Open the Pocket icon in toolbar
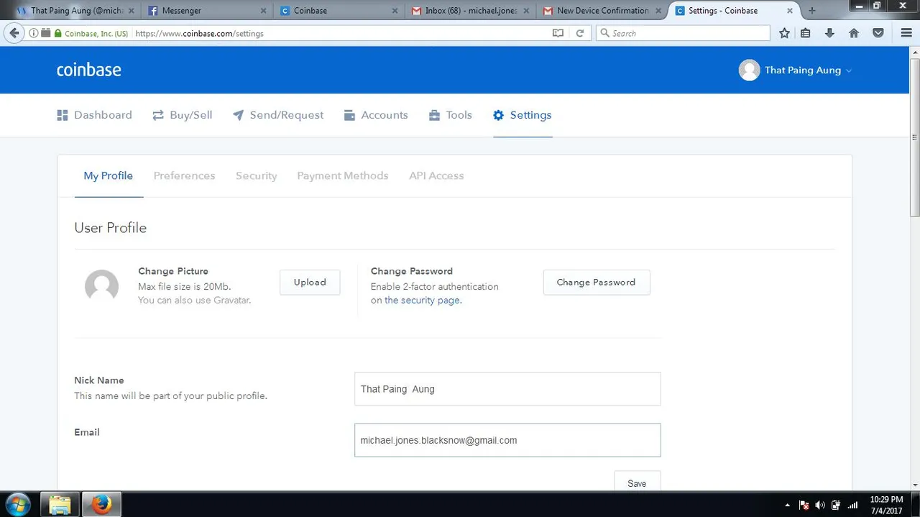The height and width of the screenshot is (517, 920). (878, 33)
